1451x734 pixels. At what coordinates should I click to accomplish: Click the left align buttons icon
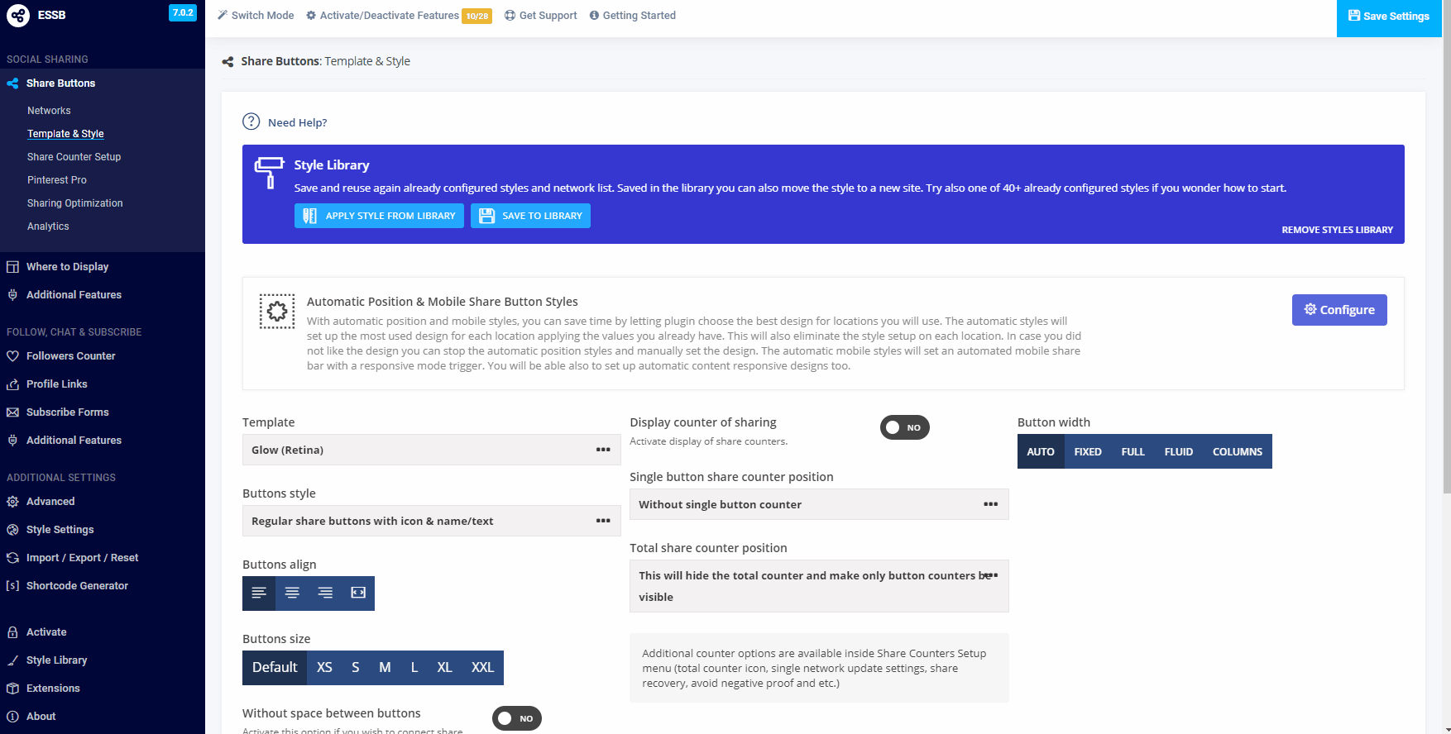point(259,593)
